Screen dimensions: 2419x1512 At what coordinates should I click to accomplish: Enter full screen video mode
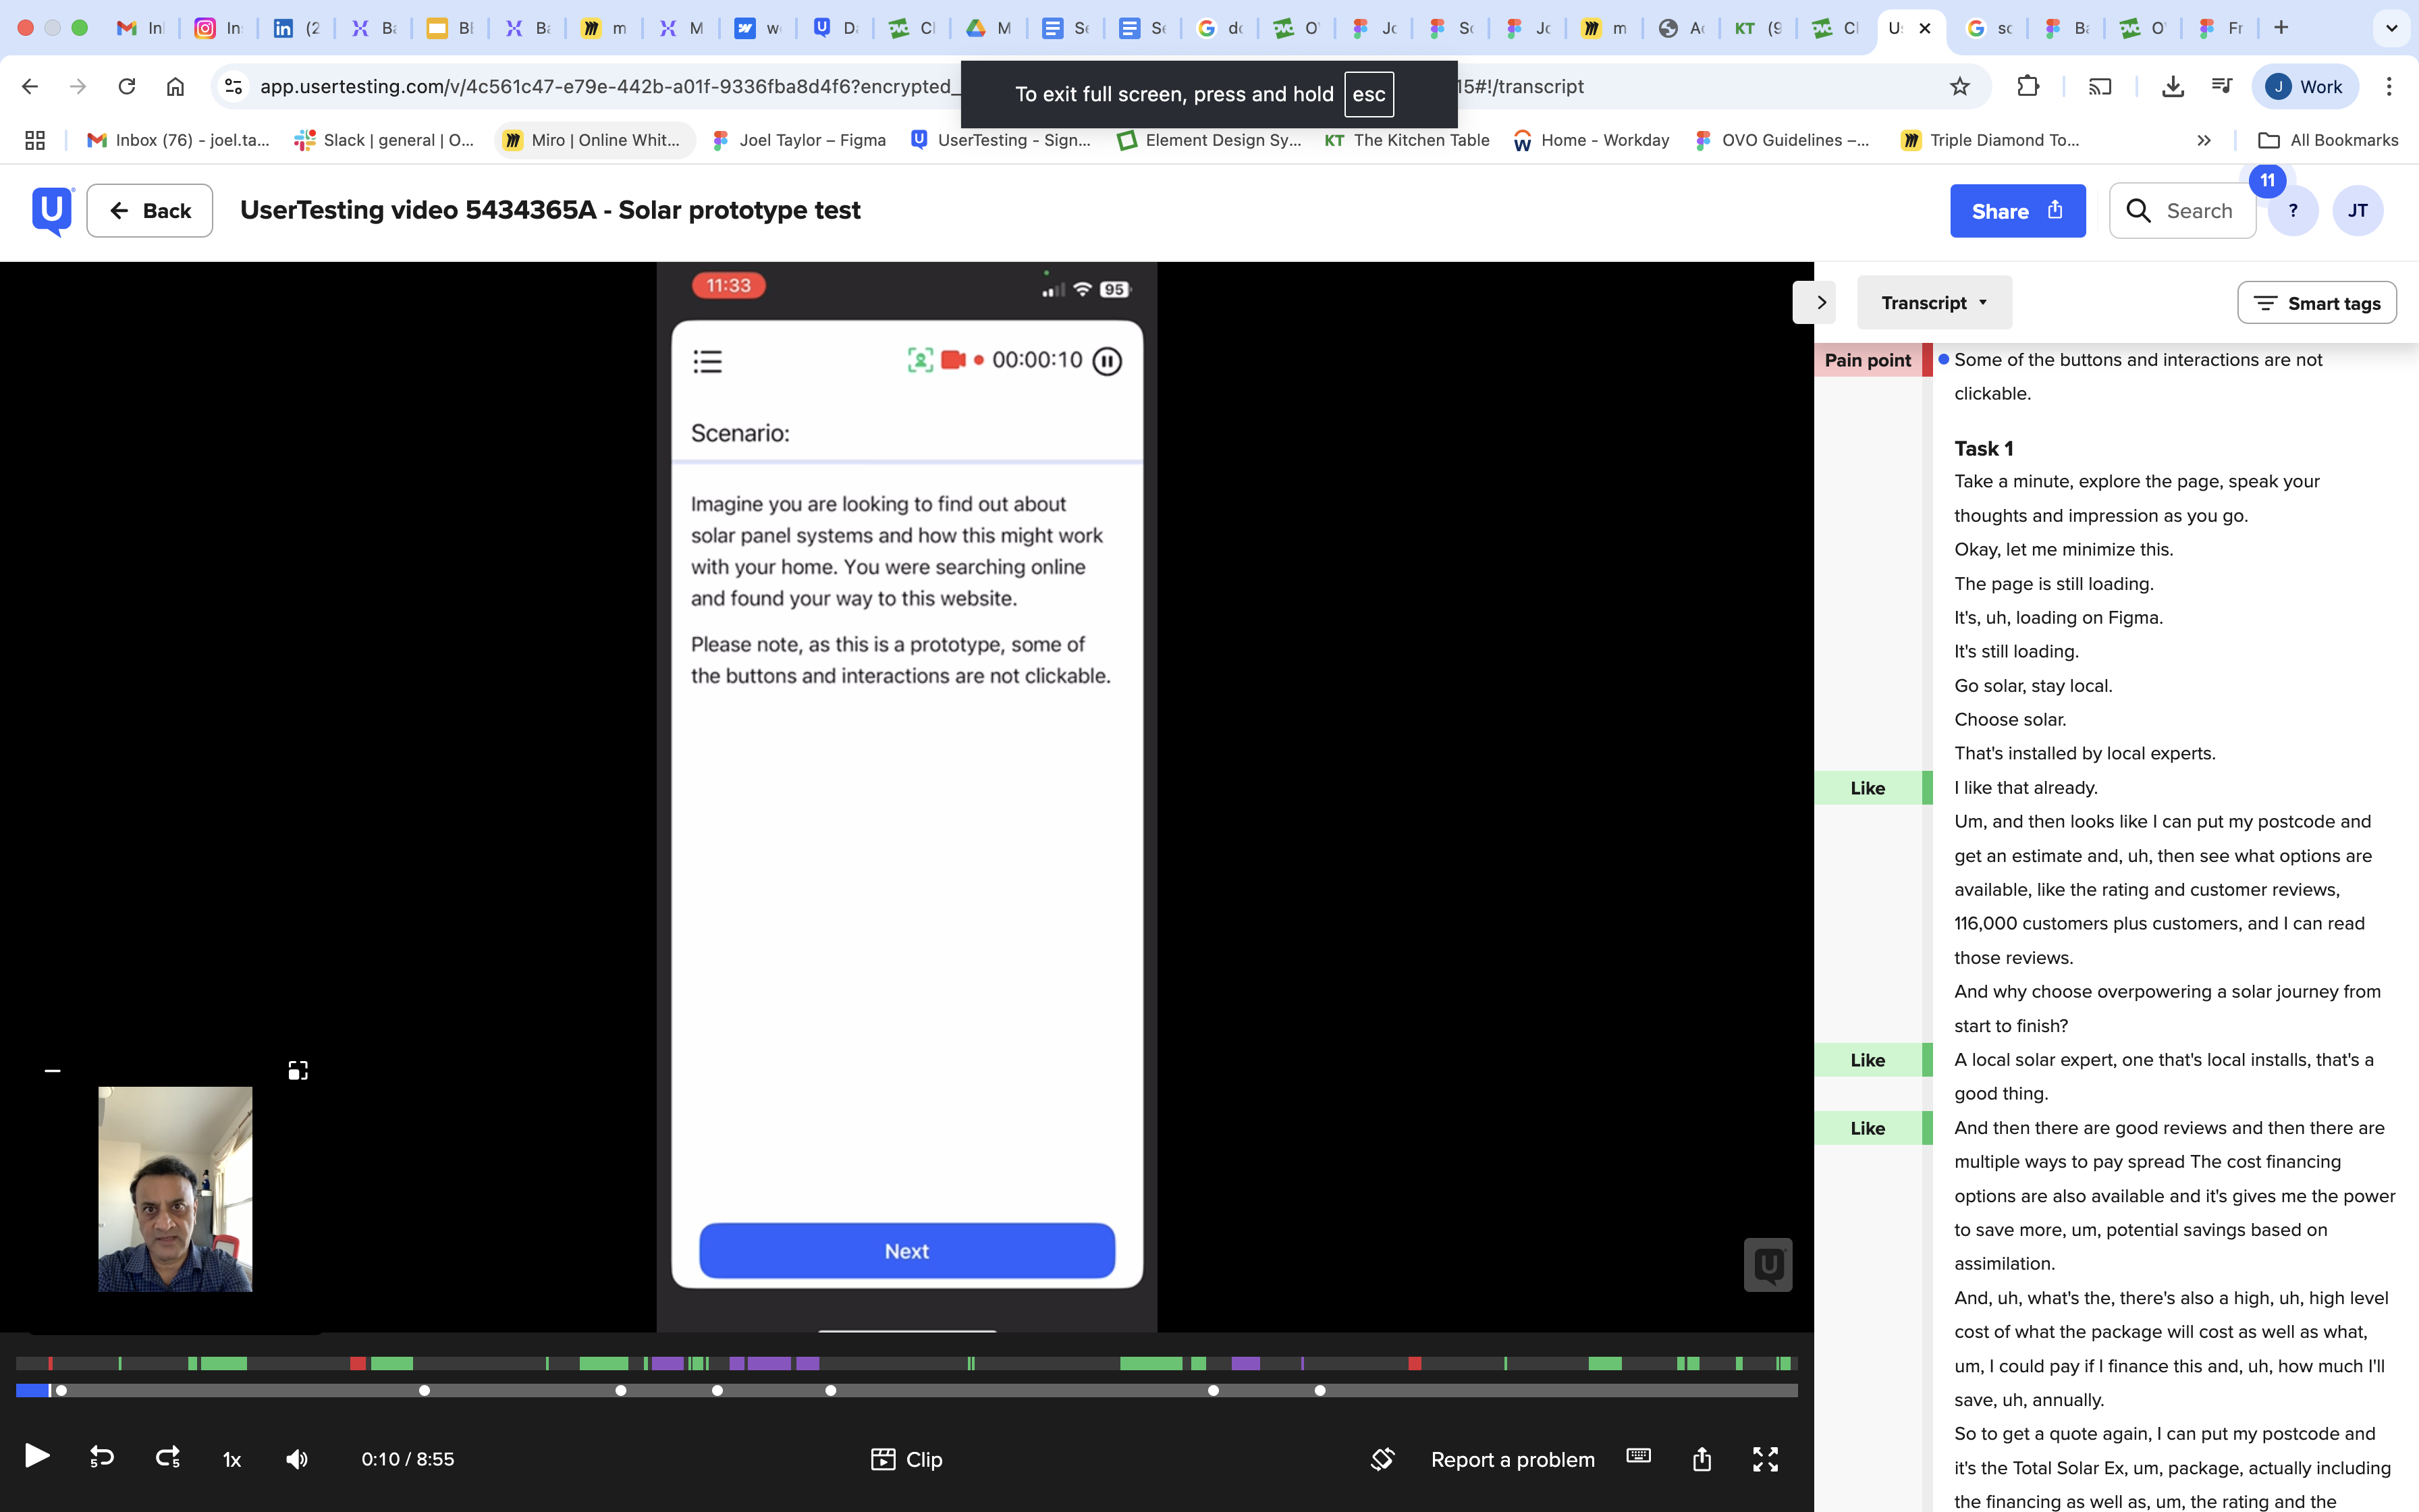point(1765,1459)
